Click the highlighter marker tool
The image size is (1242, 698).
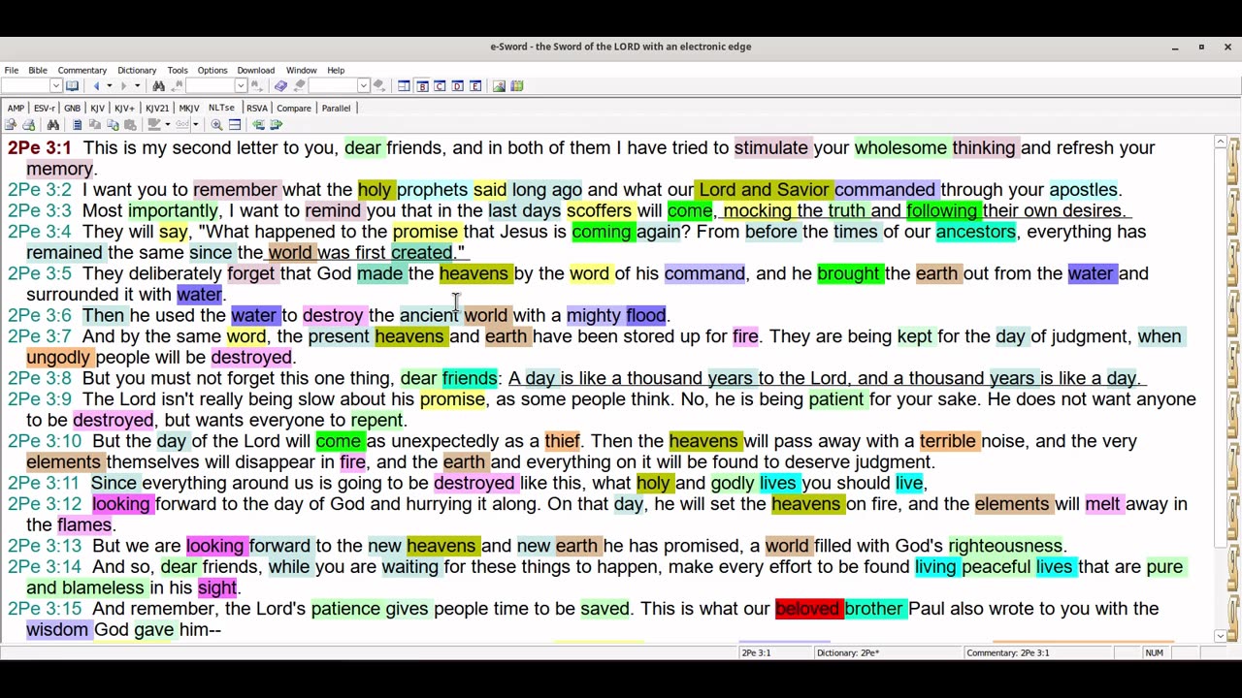153,124
